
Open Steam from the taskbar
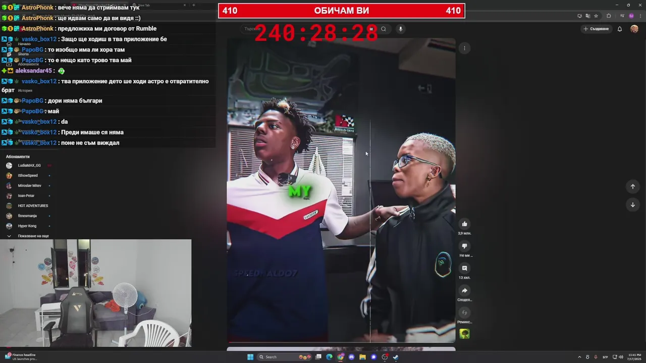[x=396, y=357]
